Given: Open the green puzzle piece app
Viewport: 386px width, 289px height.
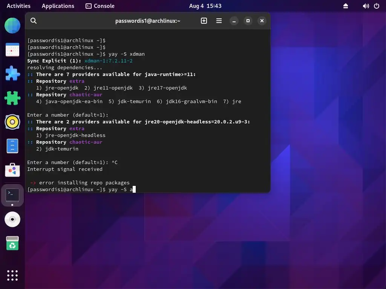Looking at the screenshot, I should pos(12,98).
